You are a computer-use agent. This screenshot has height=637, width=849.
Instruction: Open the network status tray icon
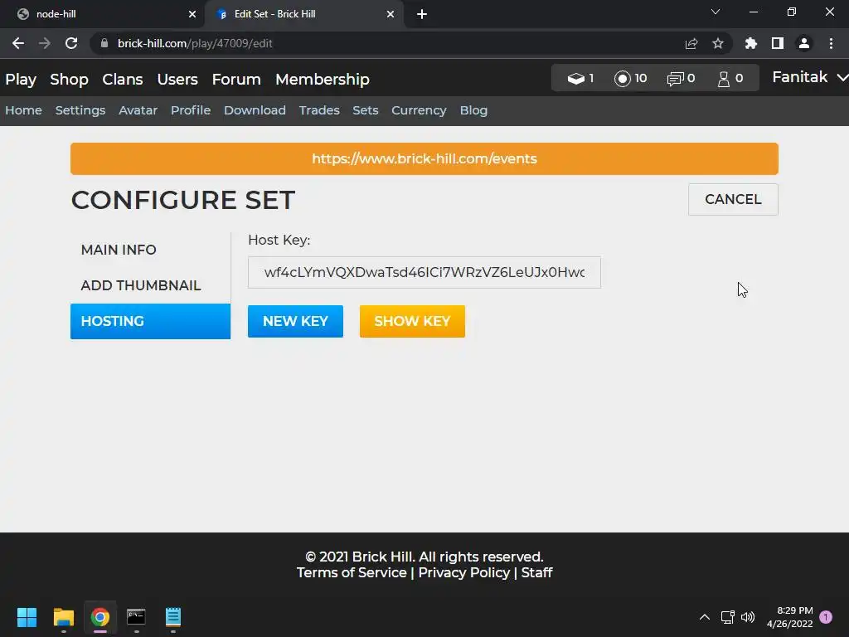click(x=727, y=617)
